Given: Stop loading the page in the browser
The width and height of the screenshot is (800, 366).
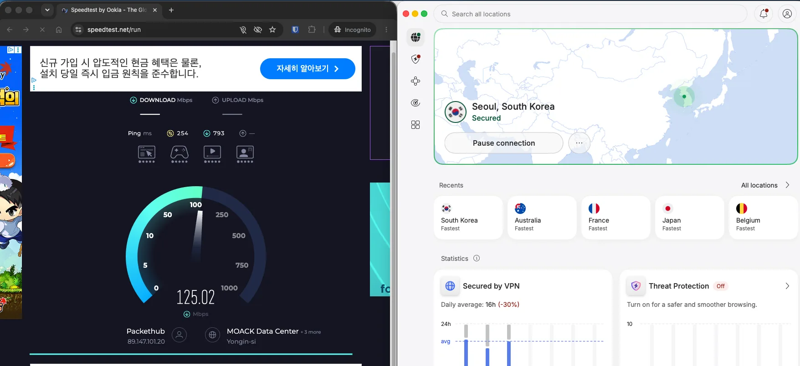Looking at the screenshot, I should [42, 30].
